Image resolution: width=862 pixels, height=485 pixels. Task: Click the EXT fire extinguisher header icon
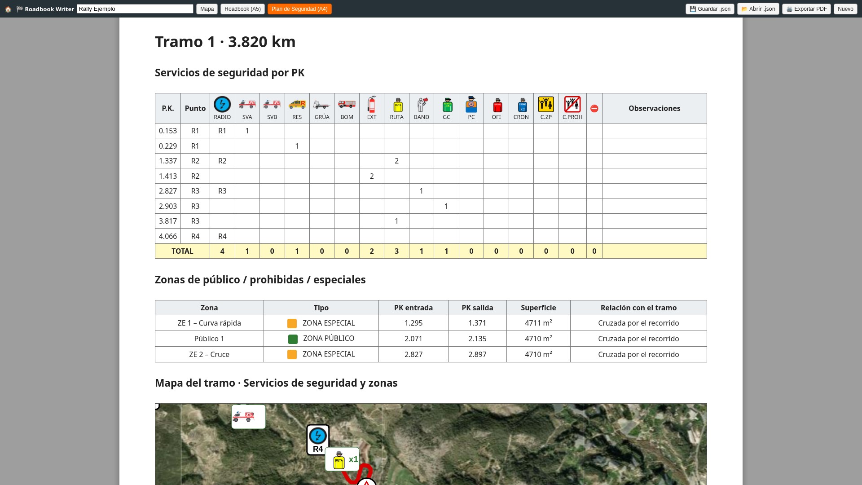(372, 104)
